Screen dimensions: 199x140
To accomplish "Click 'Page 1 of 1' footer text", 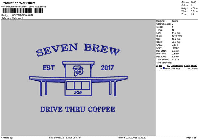I will pos(192,138).
